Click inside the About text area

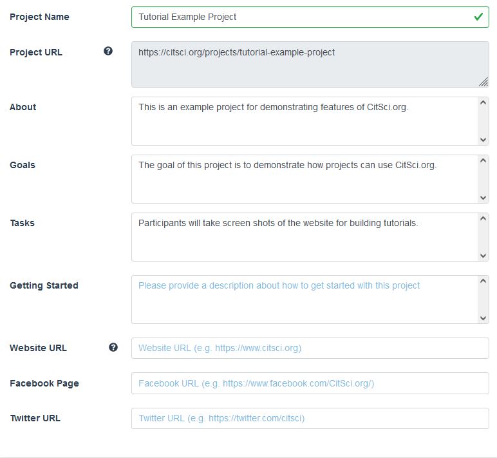[303, 120]
